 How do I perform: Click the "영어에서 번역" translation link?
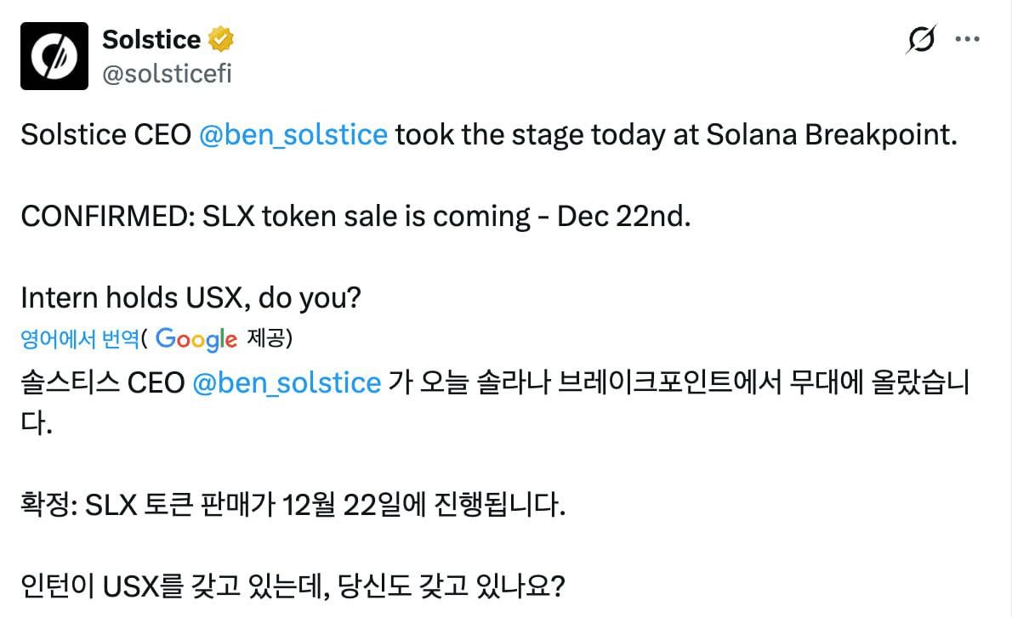[x=80, y=339]
